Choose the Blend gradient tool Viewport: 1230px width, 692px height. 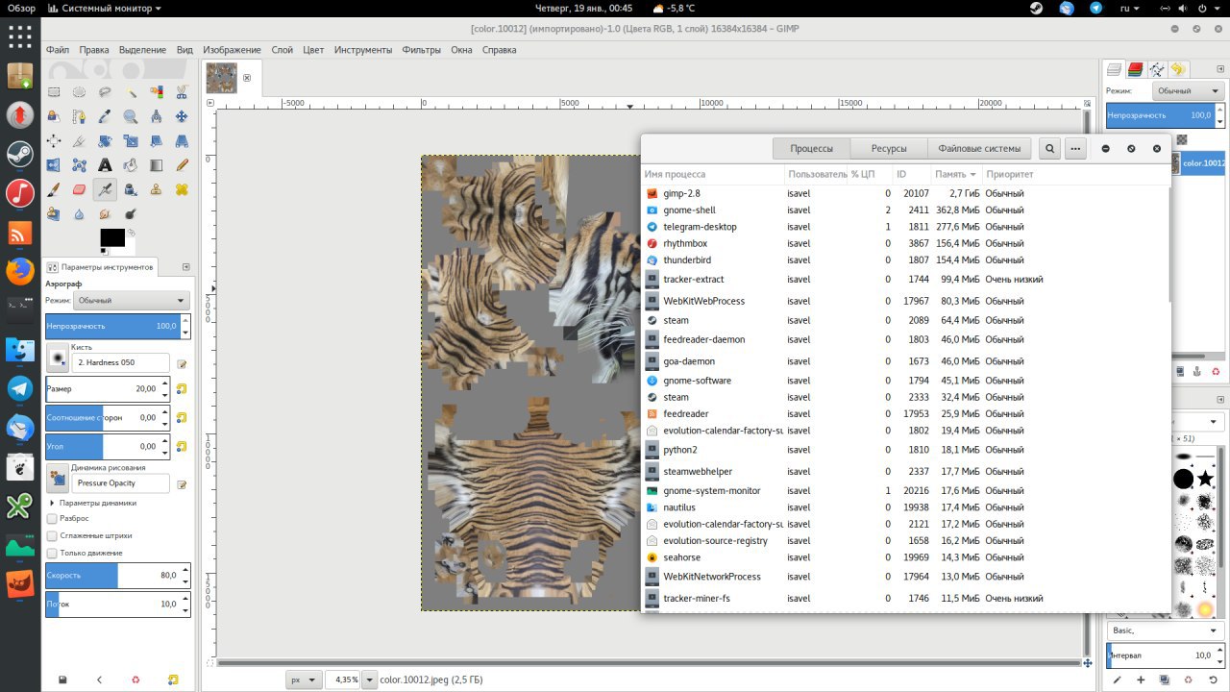[x=156, y=165]
